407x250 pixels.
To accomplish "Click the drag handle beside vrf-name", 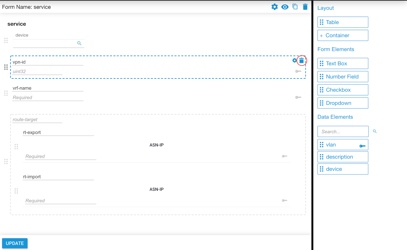I will 6,93.
